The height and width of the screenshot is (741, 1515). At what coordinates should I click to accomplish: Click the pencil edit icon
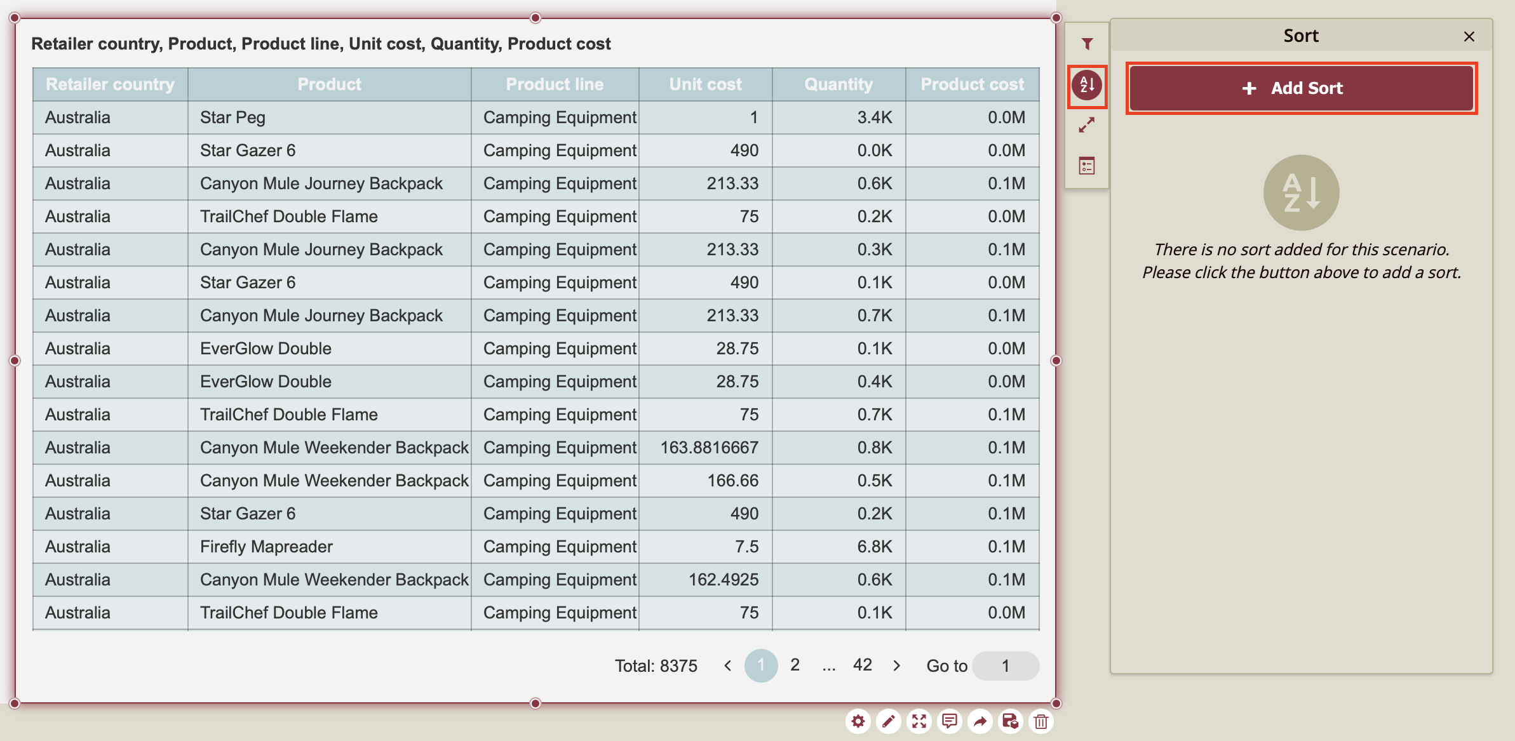(x=889, y=721)
